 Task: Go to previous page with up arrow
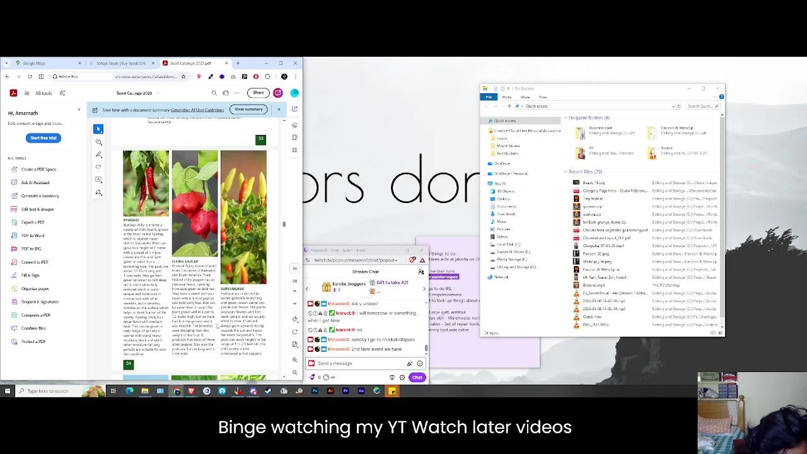(294, 291)
